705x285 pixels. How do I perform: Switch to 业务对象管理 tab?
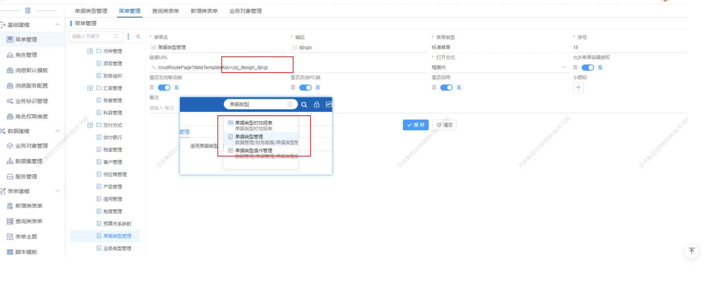tap(246, 11)
